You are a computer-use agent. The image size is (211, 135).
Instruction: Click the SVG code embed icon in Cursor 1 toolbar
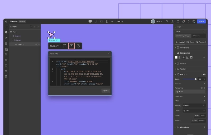point(71,46)
